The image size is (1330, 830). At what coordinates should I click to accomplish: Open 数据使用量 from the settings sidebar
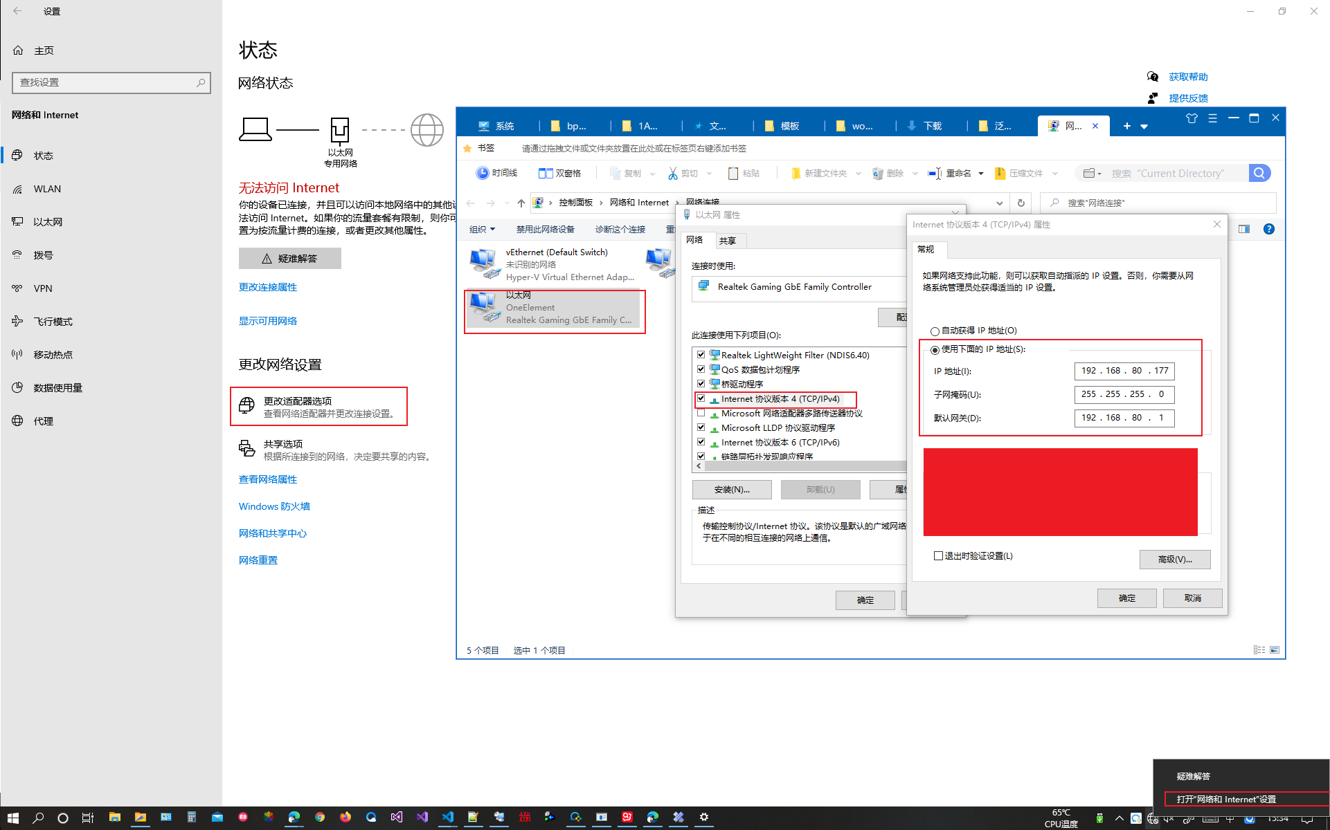click(x=59, y=387)
